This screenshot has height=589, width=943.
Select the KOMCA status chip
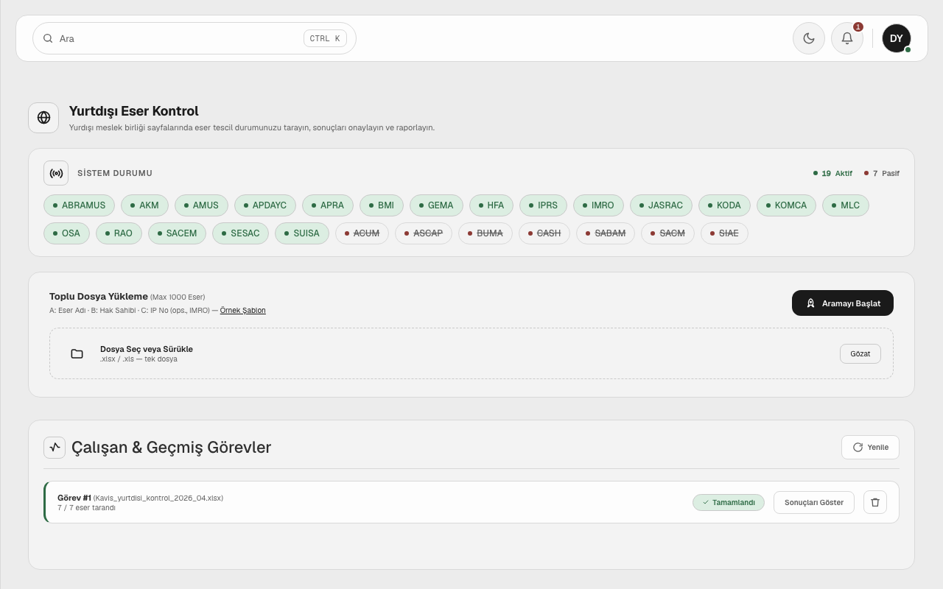pyautogui.click(x=786, y=205)
